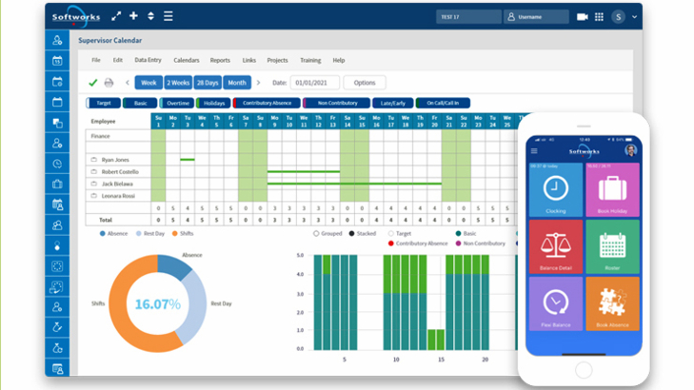Open the Username dropdown

536,16
